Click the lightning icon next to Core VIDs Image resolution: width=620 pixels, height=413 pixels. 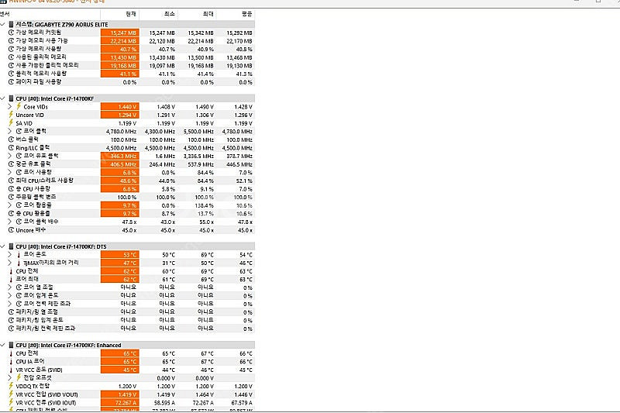tap(19, 106)
